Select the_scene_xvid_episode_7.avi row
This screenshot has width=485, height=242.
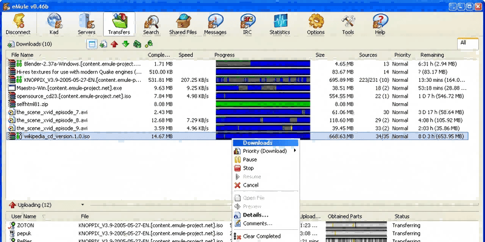coord(237,112)
